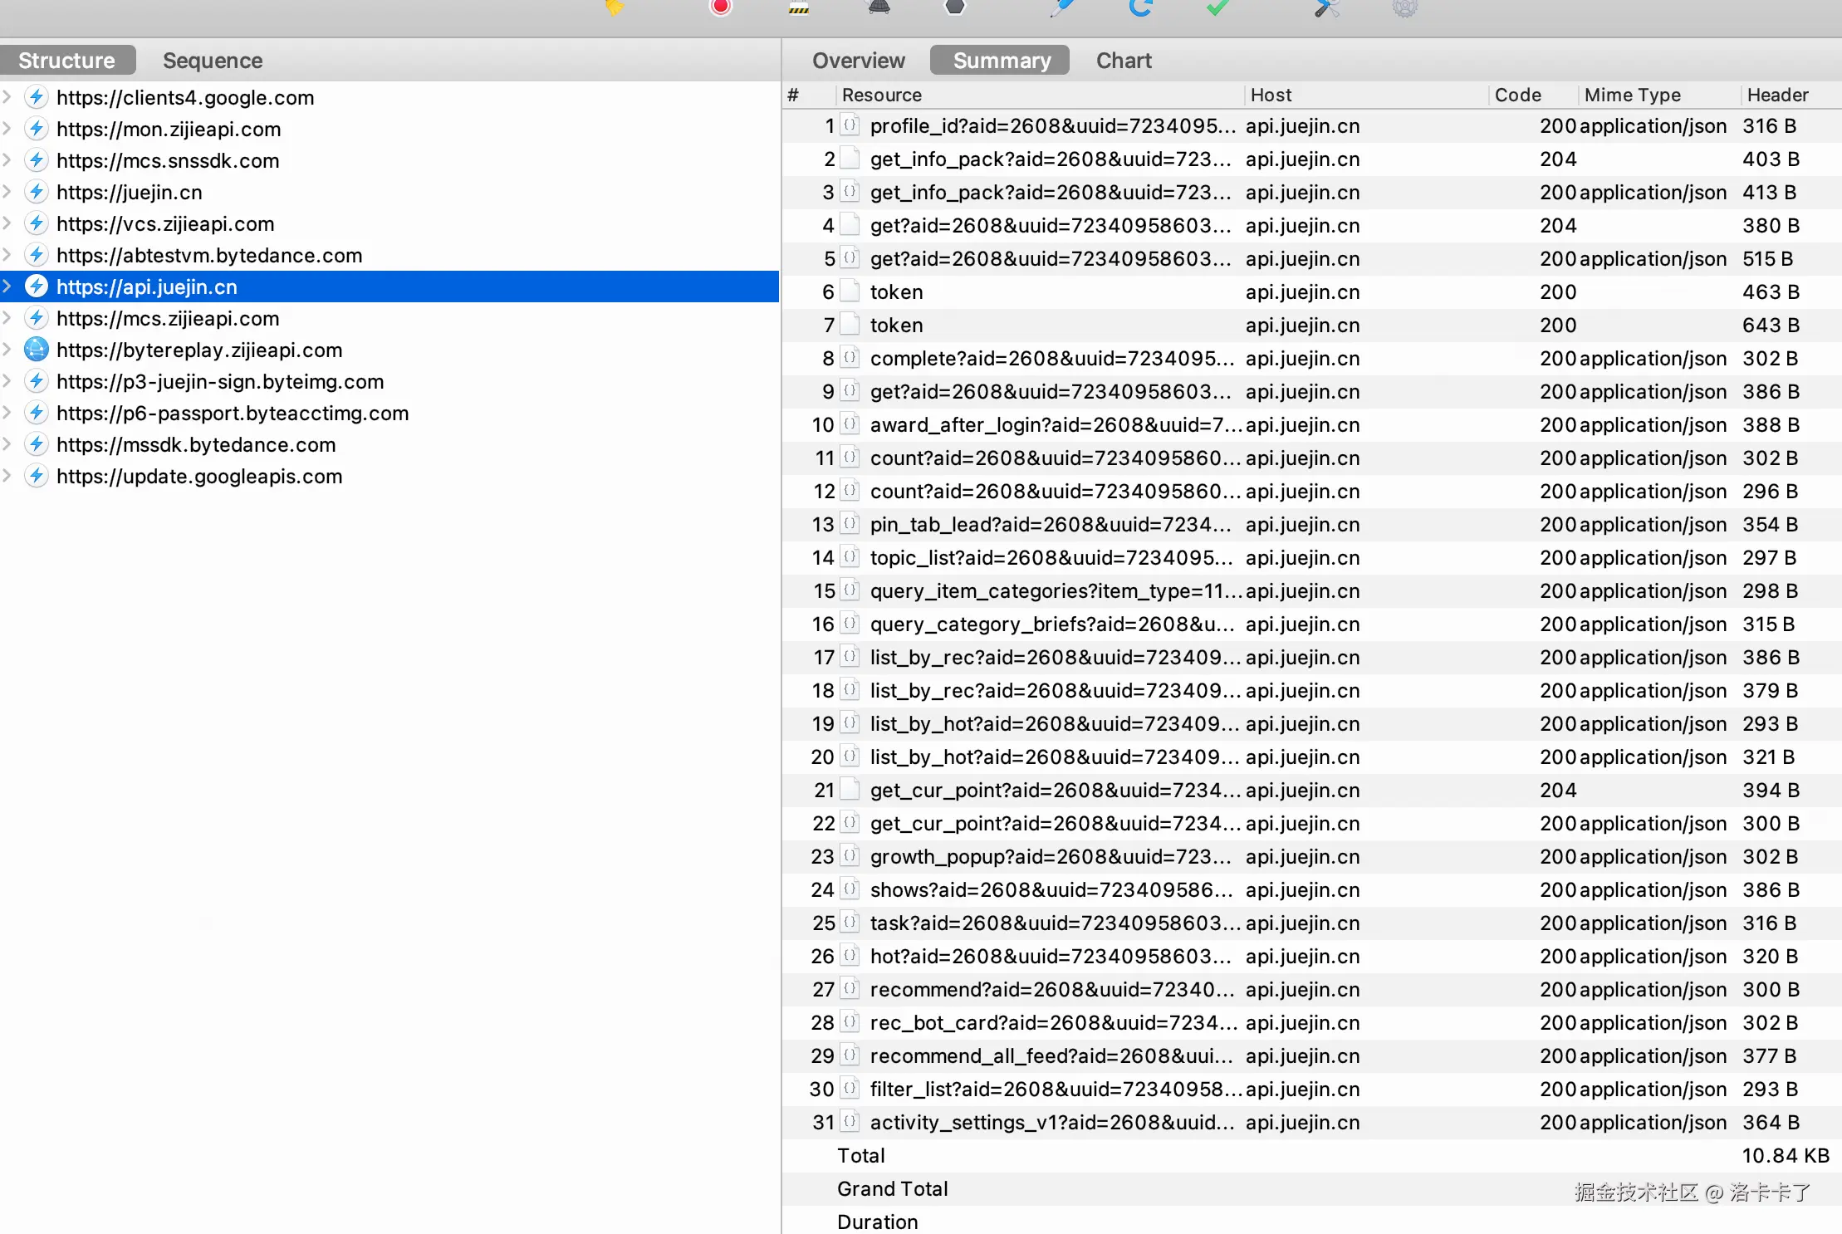Select the query_category_briefs resource row

[x=1312, y=624]
